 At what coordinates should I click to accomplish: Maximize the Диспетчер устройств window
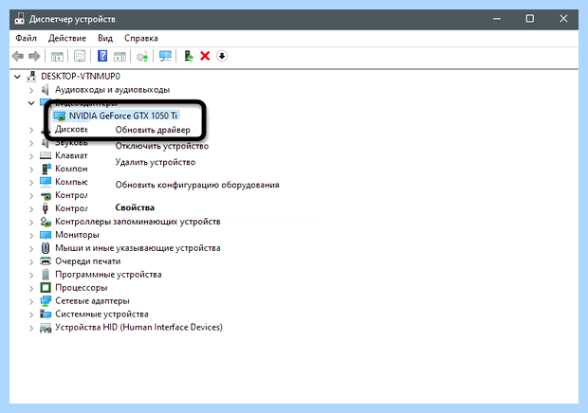[x=530, y=18]
